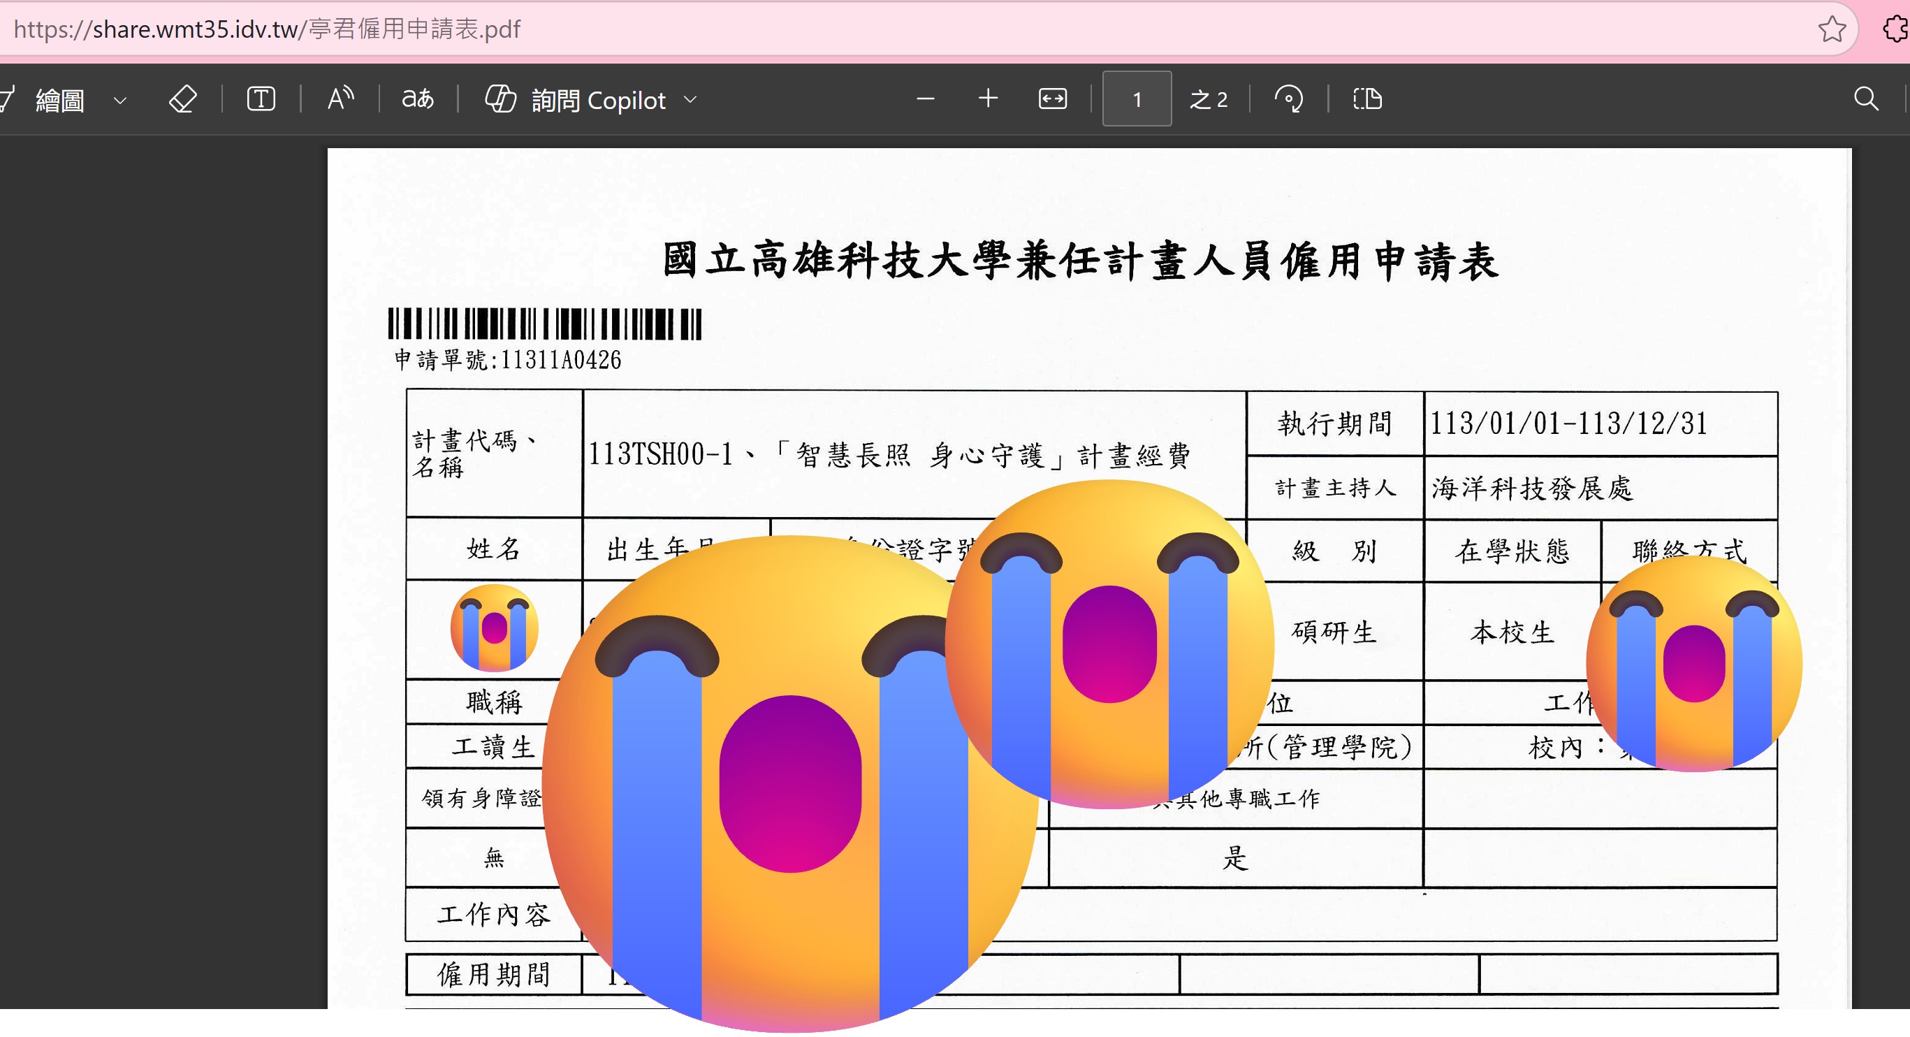Viewport: 1910px width, 1037px height.
Task: Open the browser Extensions menu
Action: (x=1896, y=29)
